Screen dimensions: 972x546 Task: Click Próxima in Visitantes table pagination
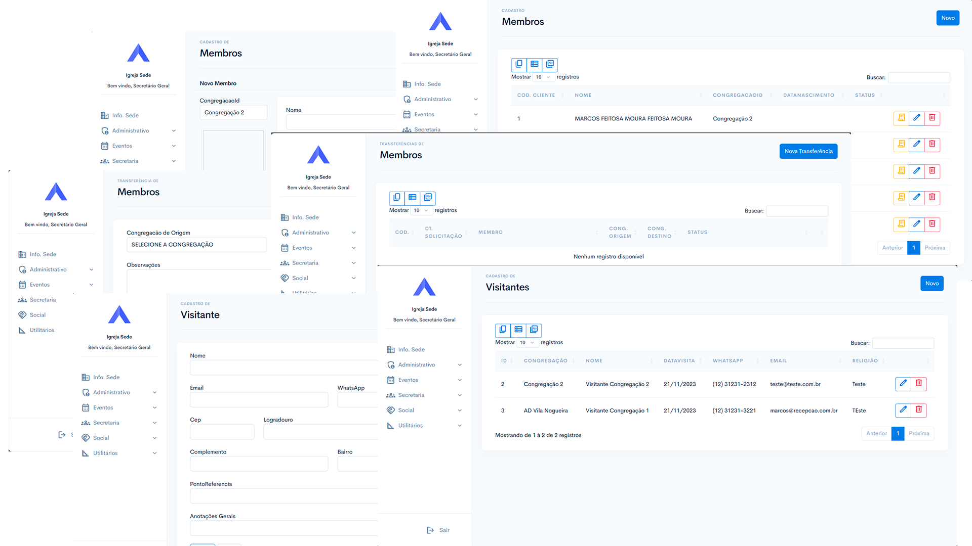[x=919, y=434]
